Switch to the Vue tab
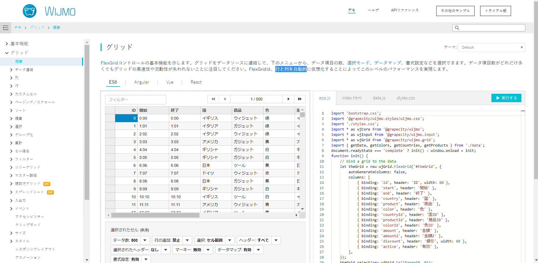This screenshot has width=538, height=263. pos(170,82)
